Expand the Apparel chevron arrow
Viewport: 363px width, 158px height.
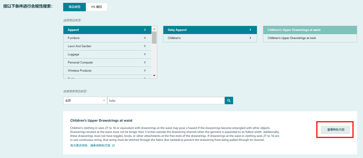click(145, 30)
